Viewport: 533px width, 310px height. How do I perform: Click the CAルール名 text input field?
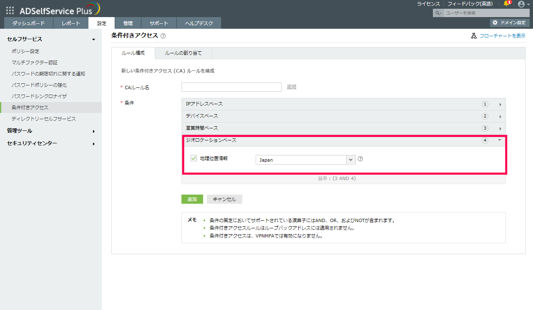coord(231,87)
